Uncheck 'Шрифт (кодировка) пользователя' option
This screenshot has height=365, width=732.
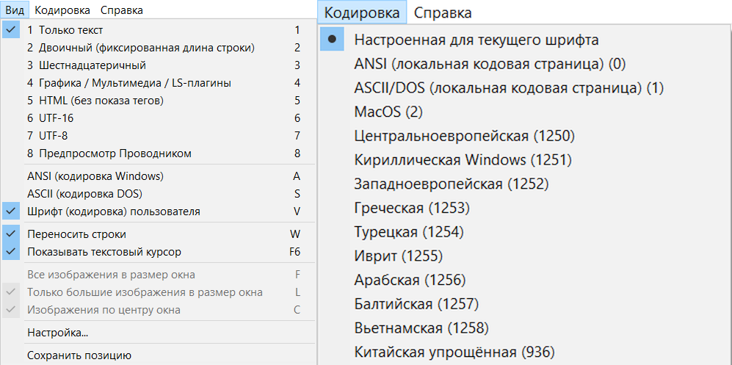(159, 212)
